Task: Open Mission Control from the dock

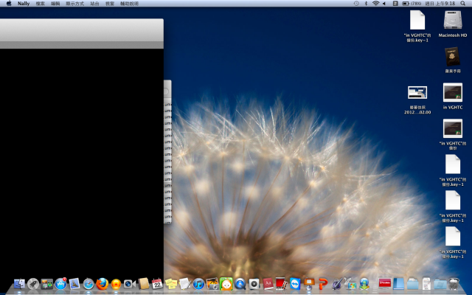Action: (x=46, y=283)
